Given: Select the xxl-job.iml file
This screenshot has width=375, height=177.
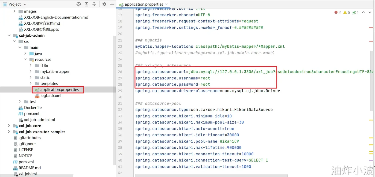Looking at the screenshot, I should [28, 174].
